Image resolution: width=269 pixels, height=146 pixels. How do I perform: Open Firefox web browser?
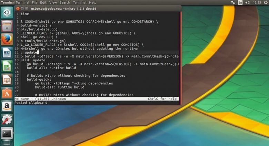(7, 39)
